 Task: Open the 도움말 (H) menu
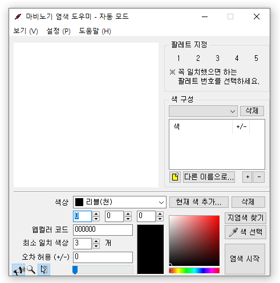pos(95,31)
